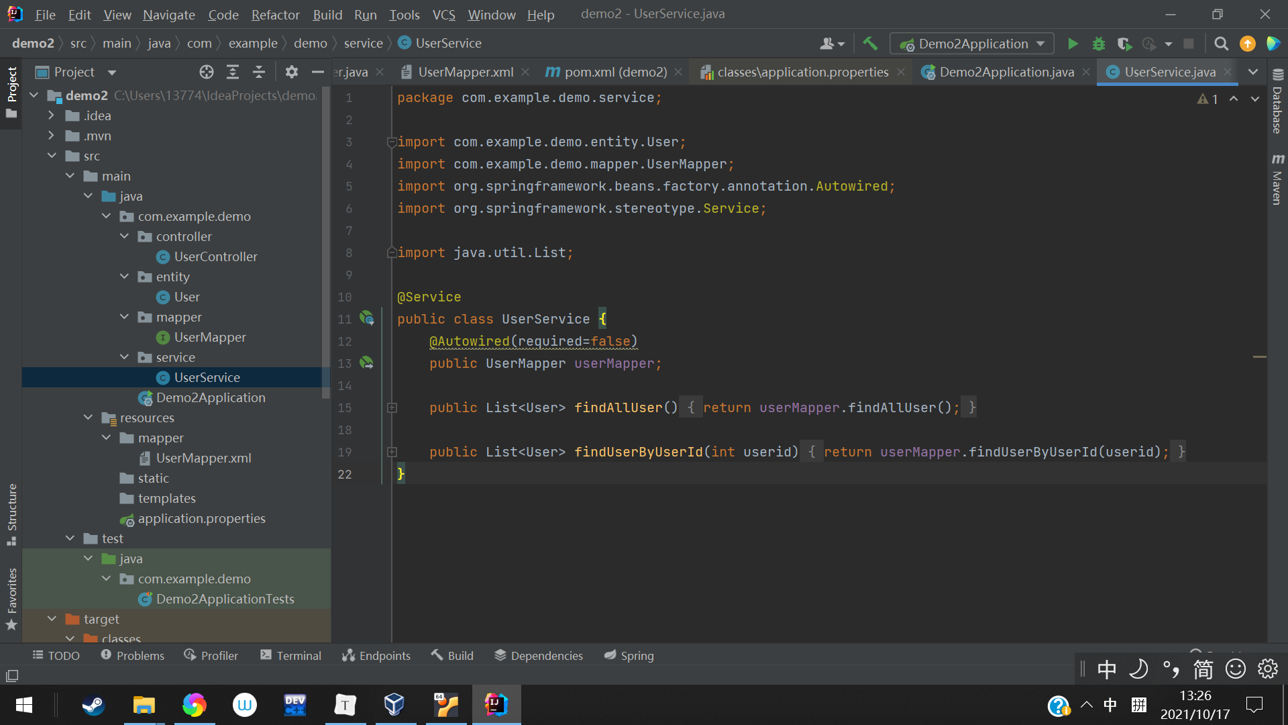Run Demo2Application with green play button
Image resolution: width=1288 pixels, height=725 pixels.
(x=1073, y=44)
